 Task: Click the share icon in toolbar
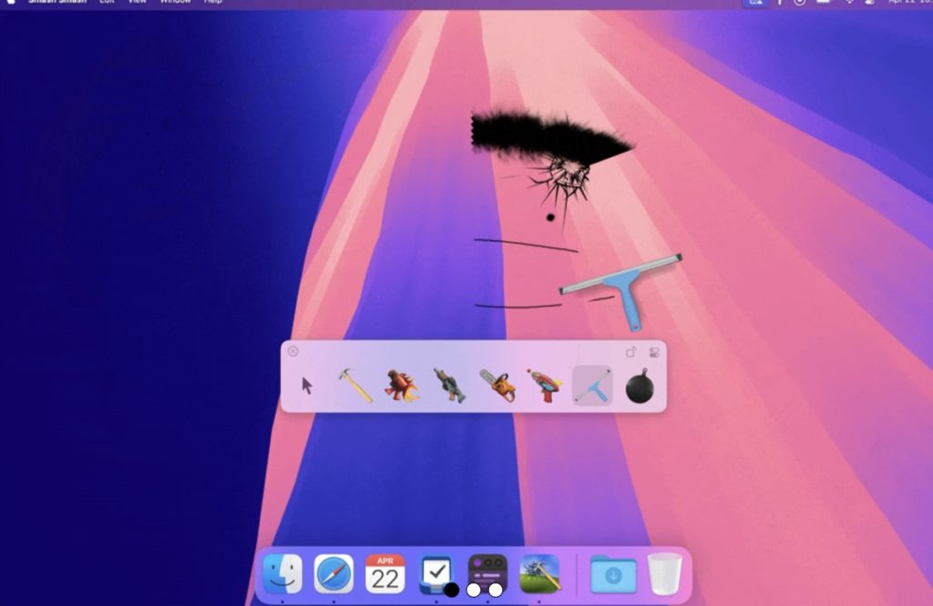tap(631, 352)
